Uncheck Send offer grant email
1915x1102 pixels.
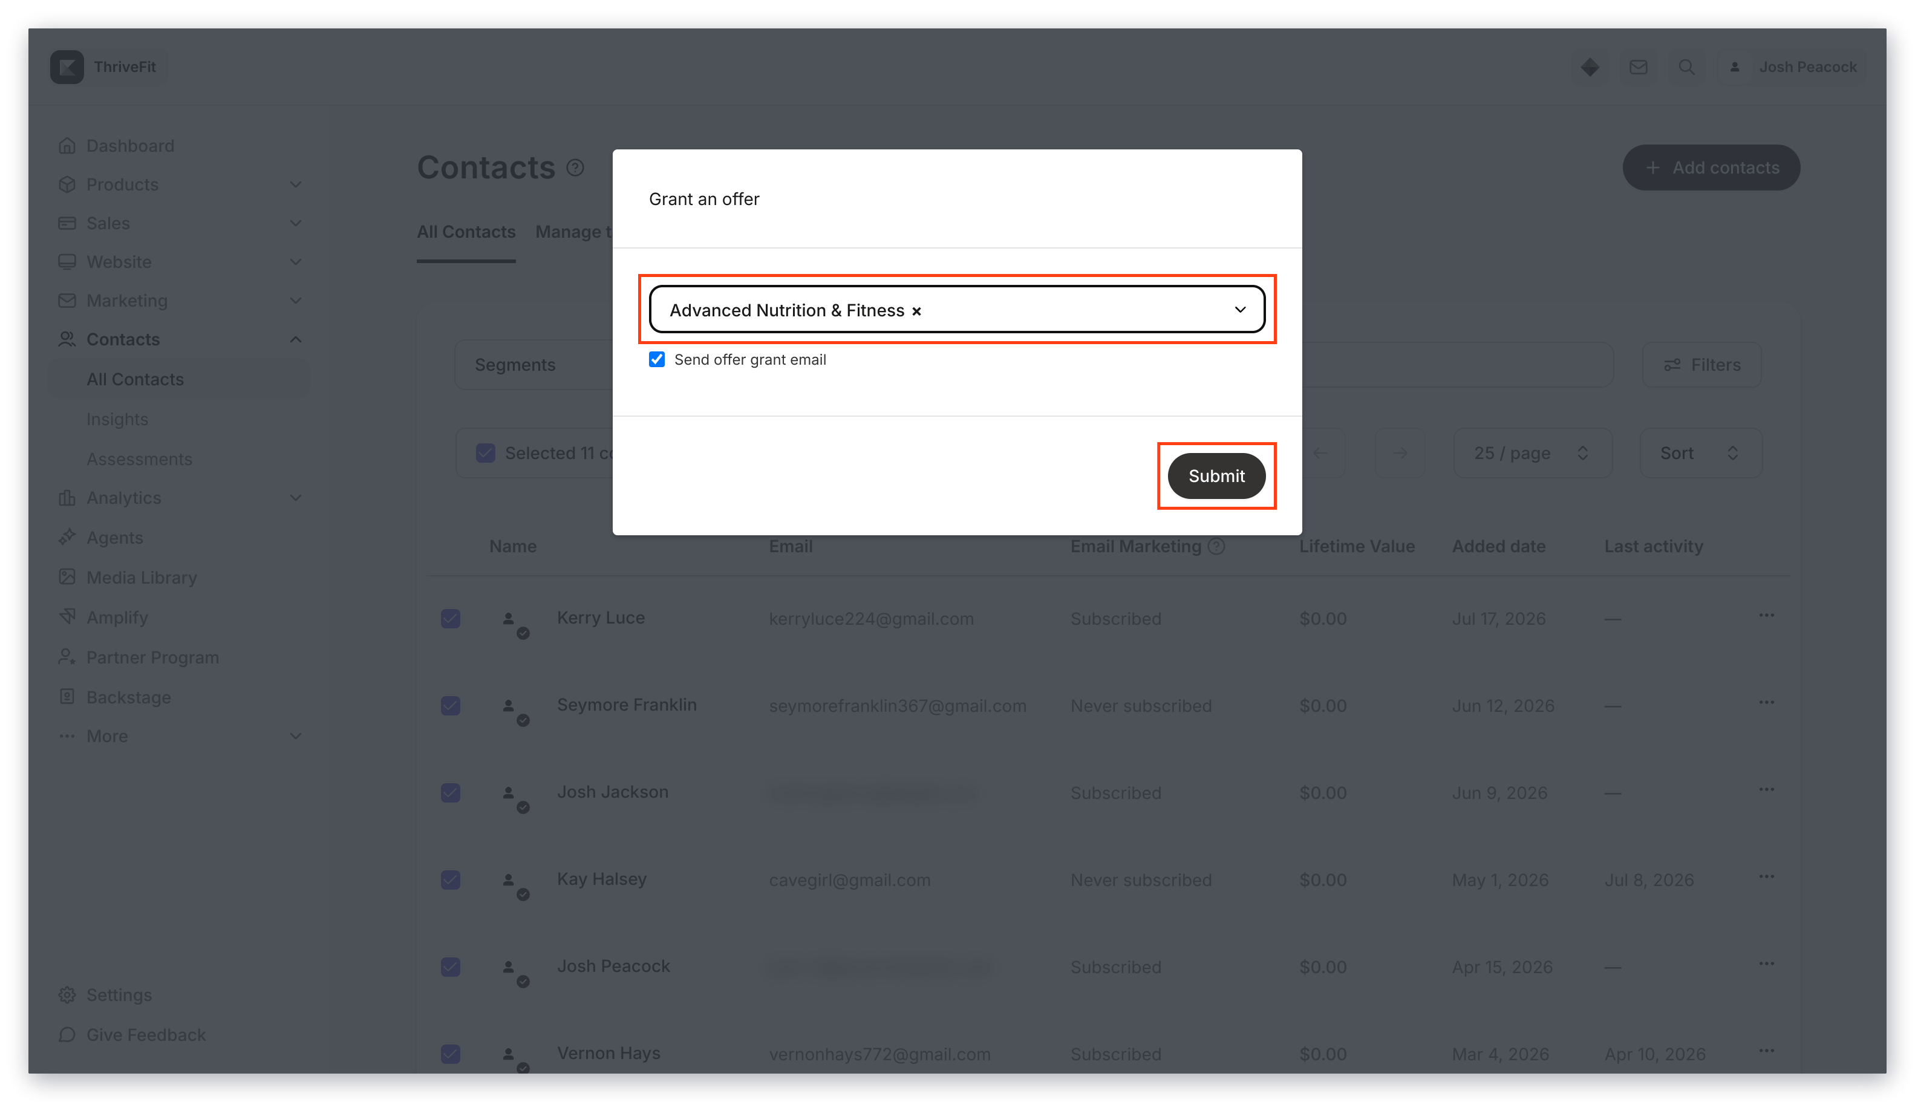656,359
